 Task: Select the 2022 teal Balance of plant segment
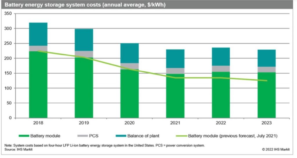pos(221,57)
